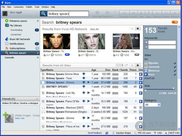182x136 pixels.
Task: Open Britney Spears - St... video thumbnail
Action: click(x=92, y=41)
